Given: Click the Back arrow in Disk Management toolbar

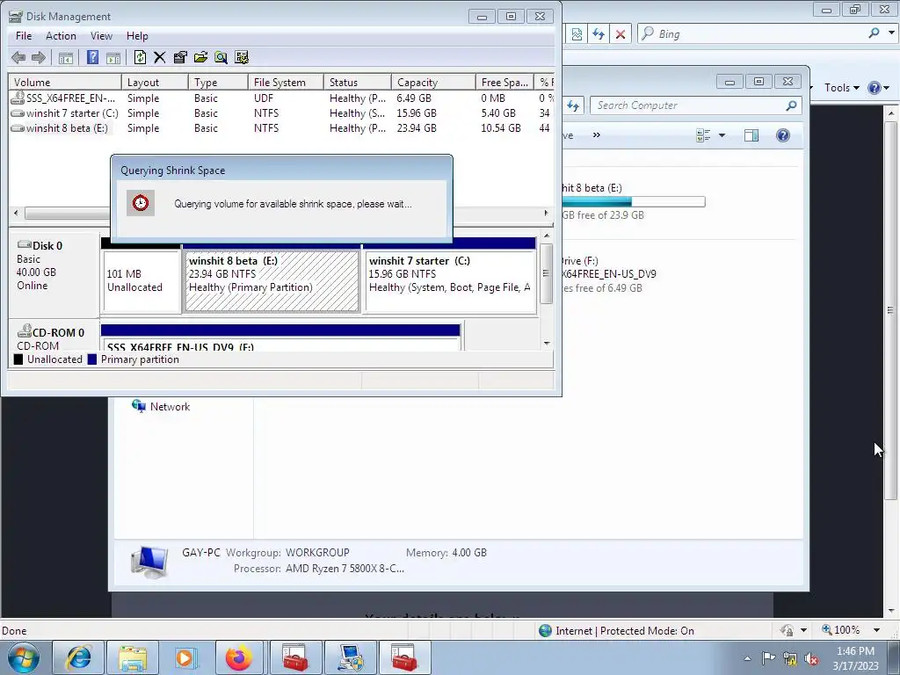Looking at the screenshot, I should (x=18, y=57).
